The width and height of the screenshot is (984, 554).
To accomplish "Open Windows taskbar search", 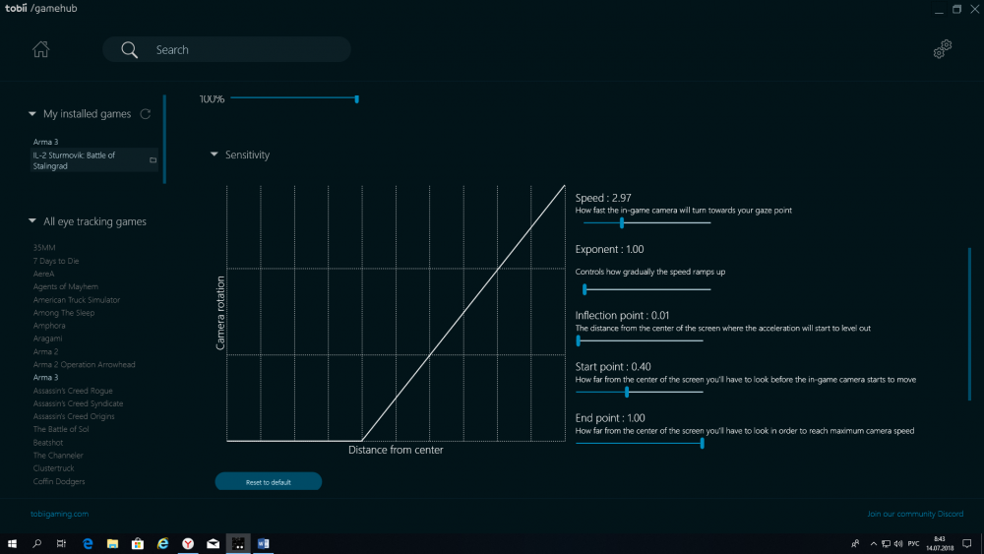I will coord(36,543).
